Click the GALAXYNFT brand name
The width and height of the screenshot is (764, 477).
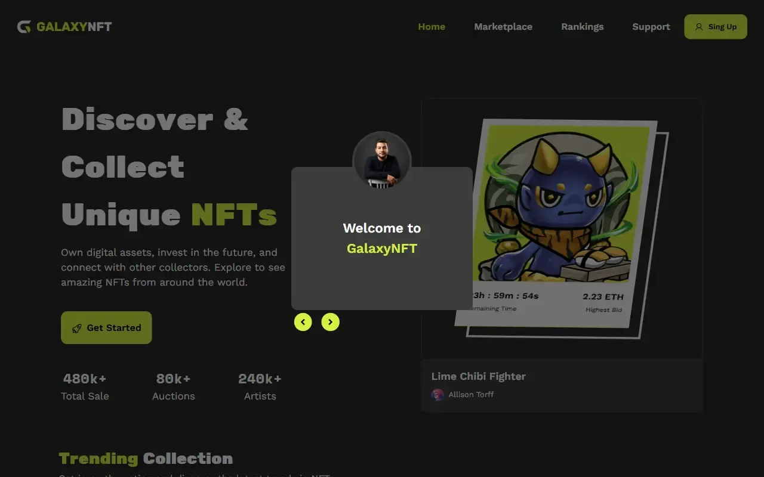(74, 27)
